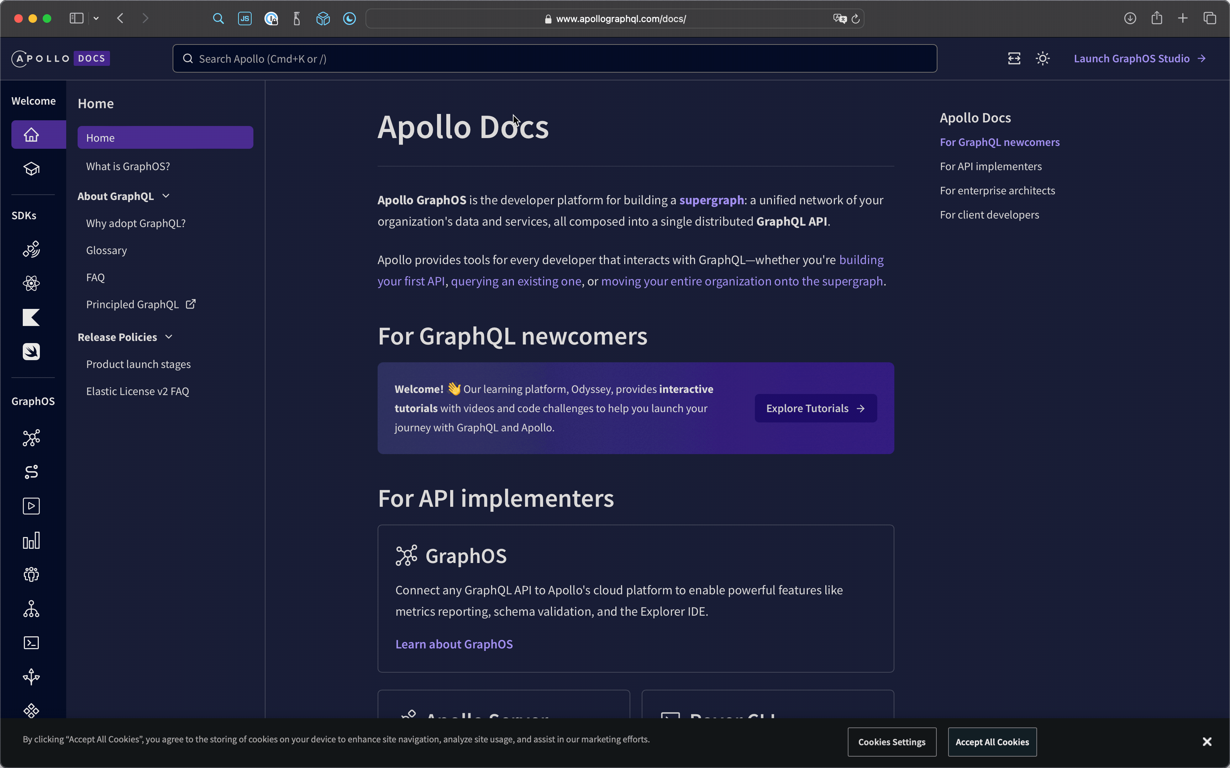This screenshot has width=1230, height=768.
Task: Select the React (Apollo Client) sidebar icon
Action: pyautogui.click(x=31, y=283)
